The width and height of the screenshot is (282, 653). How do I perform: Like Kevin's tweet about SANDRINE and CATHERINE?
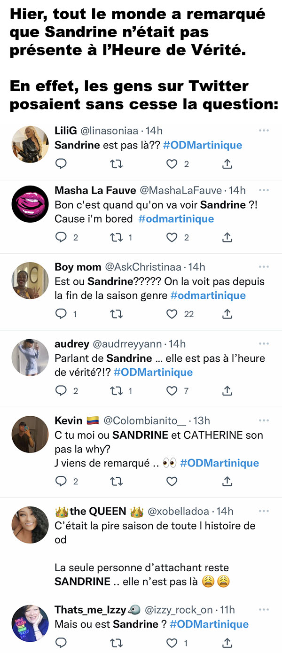[x=172, y=481]
